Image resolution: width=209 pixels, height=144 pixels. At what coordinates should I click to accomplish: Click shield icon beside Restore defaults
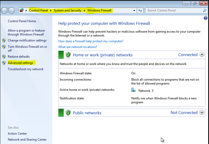(x=4, y=57)
